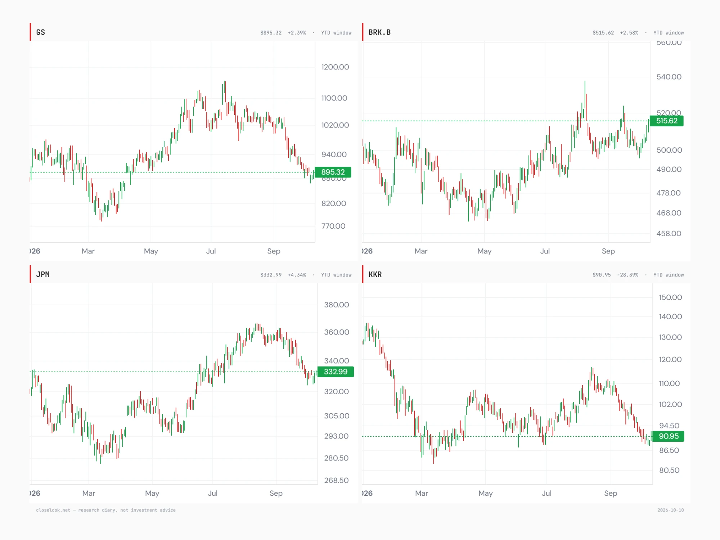
Task: Click the 1200.00 axis label on GS chart
Action: pyautogui.click(x=335, y=67)
